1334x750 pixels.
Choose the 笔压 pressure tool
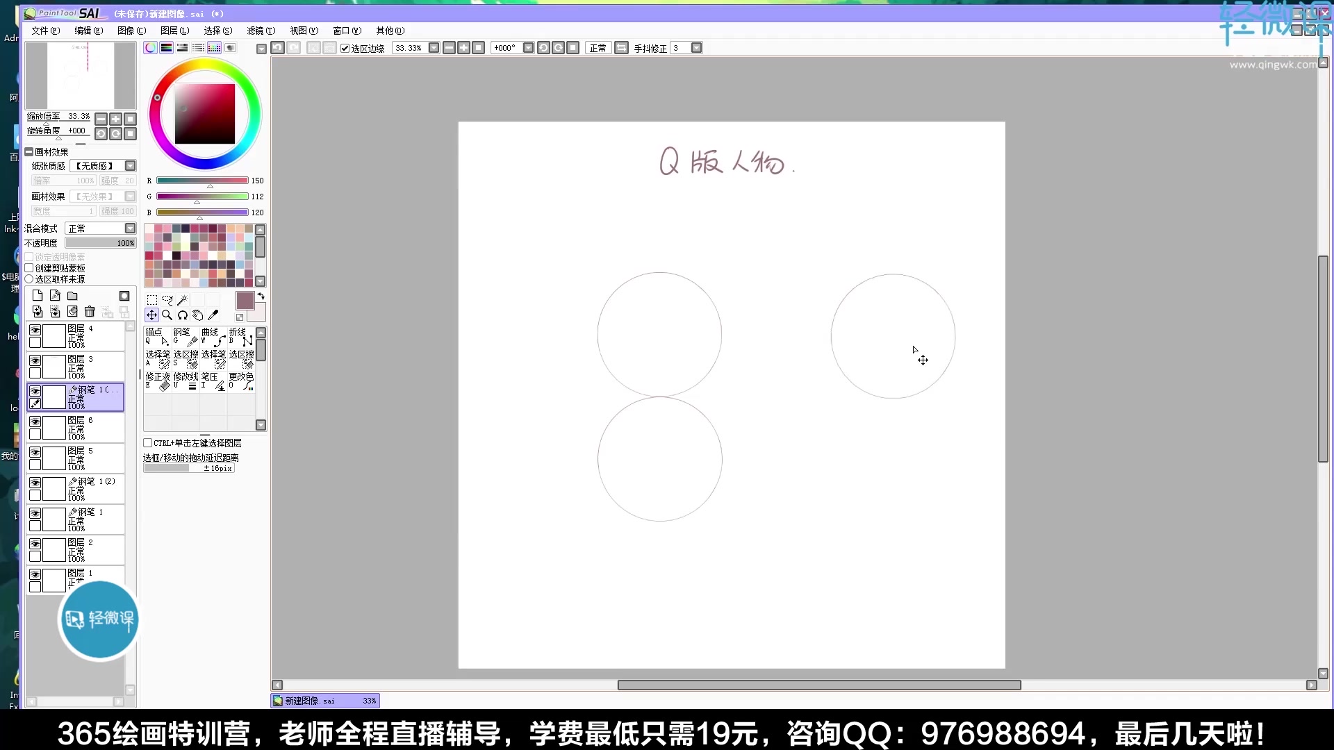(213, 381)
